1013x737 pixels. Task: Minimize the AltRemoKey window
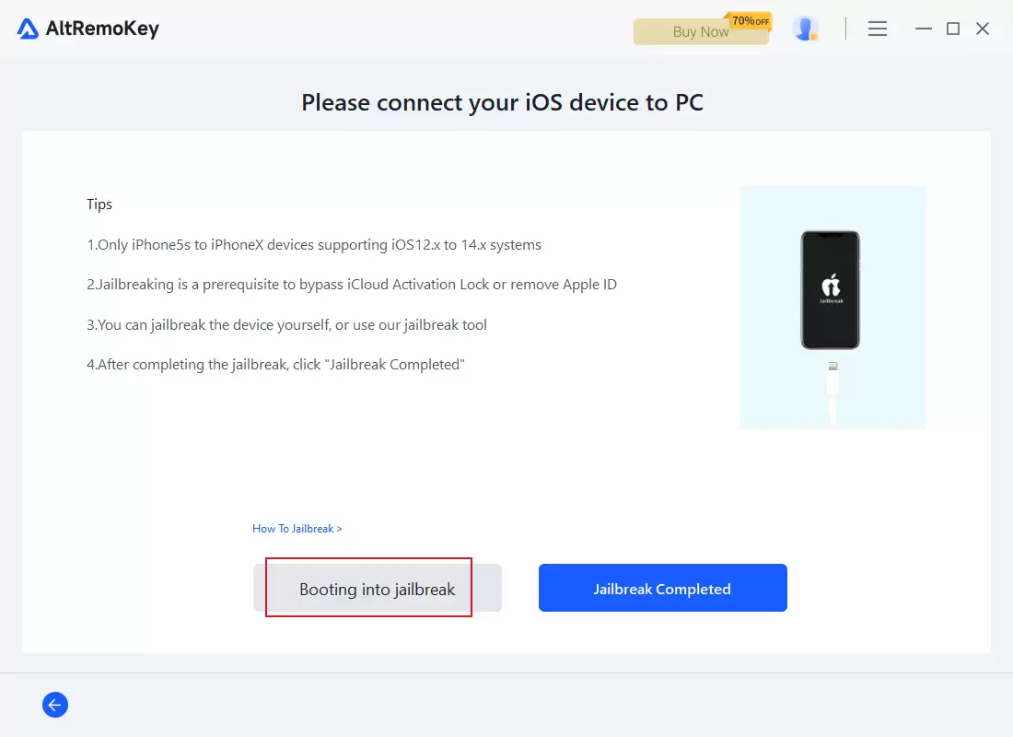click(x=923, y=29)
